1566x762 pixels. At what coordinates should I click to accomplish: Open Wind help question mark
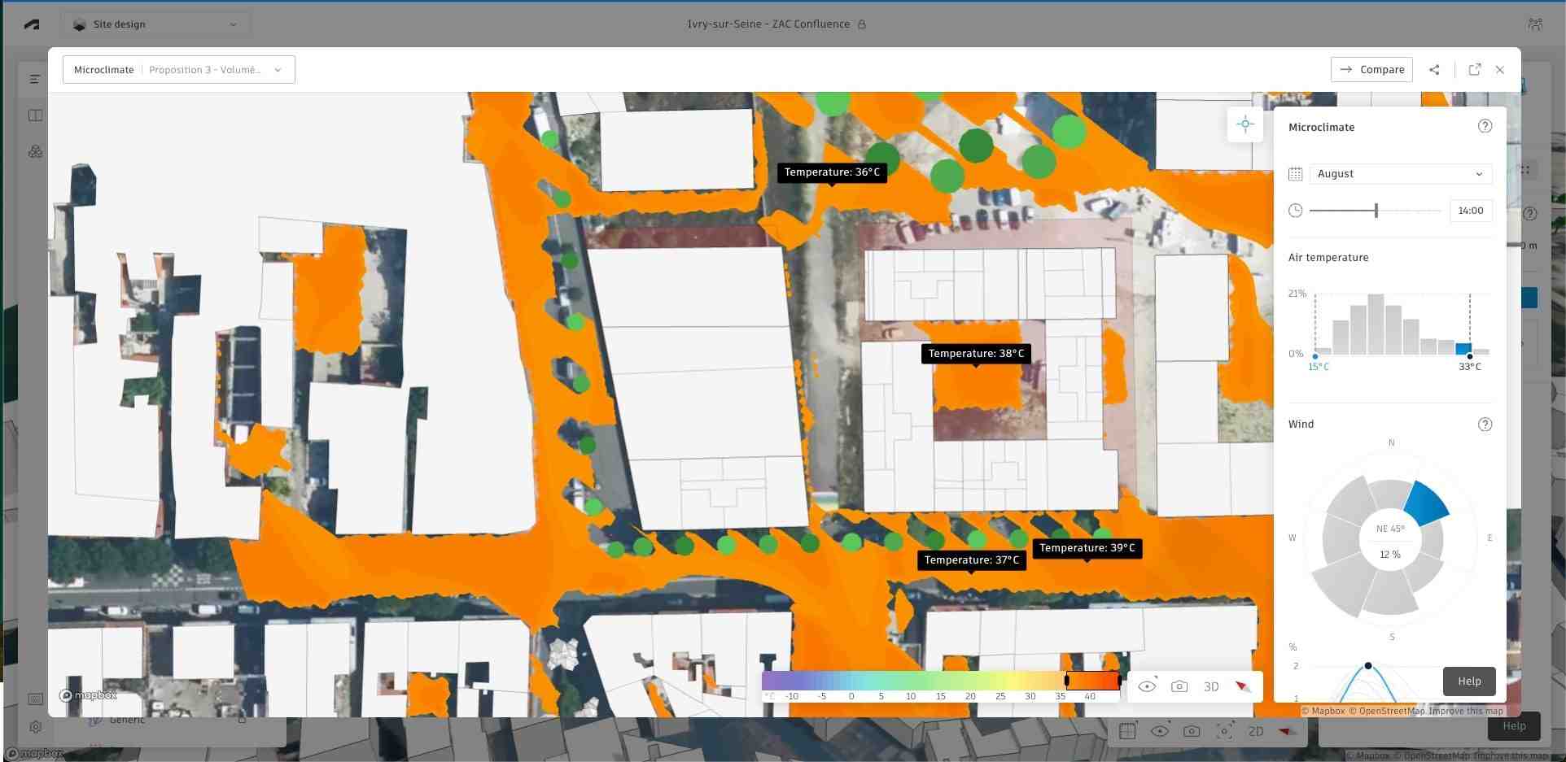point(1485,425)
